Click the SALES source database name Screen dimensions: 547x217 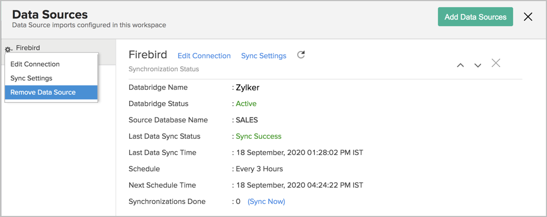(247, 120)
